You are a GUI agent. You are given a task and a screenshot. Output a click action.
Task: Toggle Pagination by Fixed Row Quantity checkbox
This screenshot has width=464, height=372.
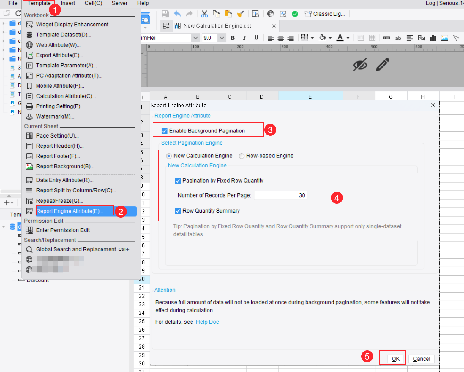(x=178, y=181)
